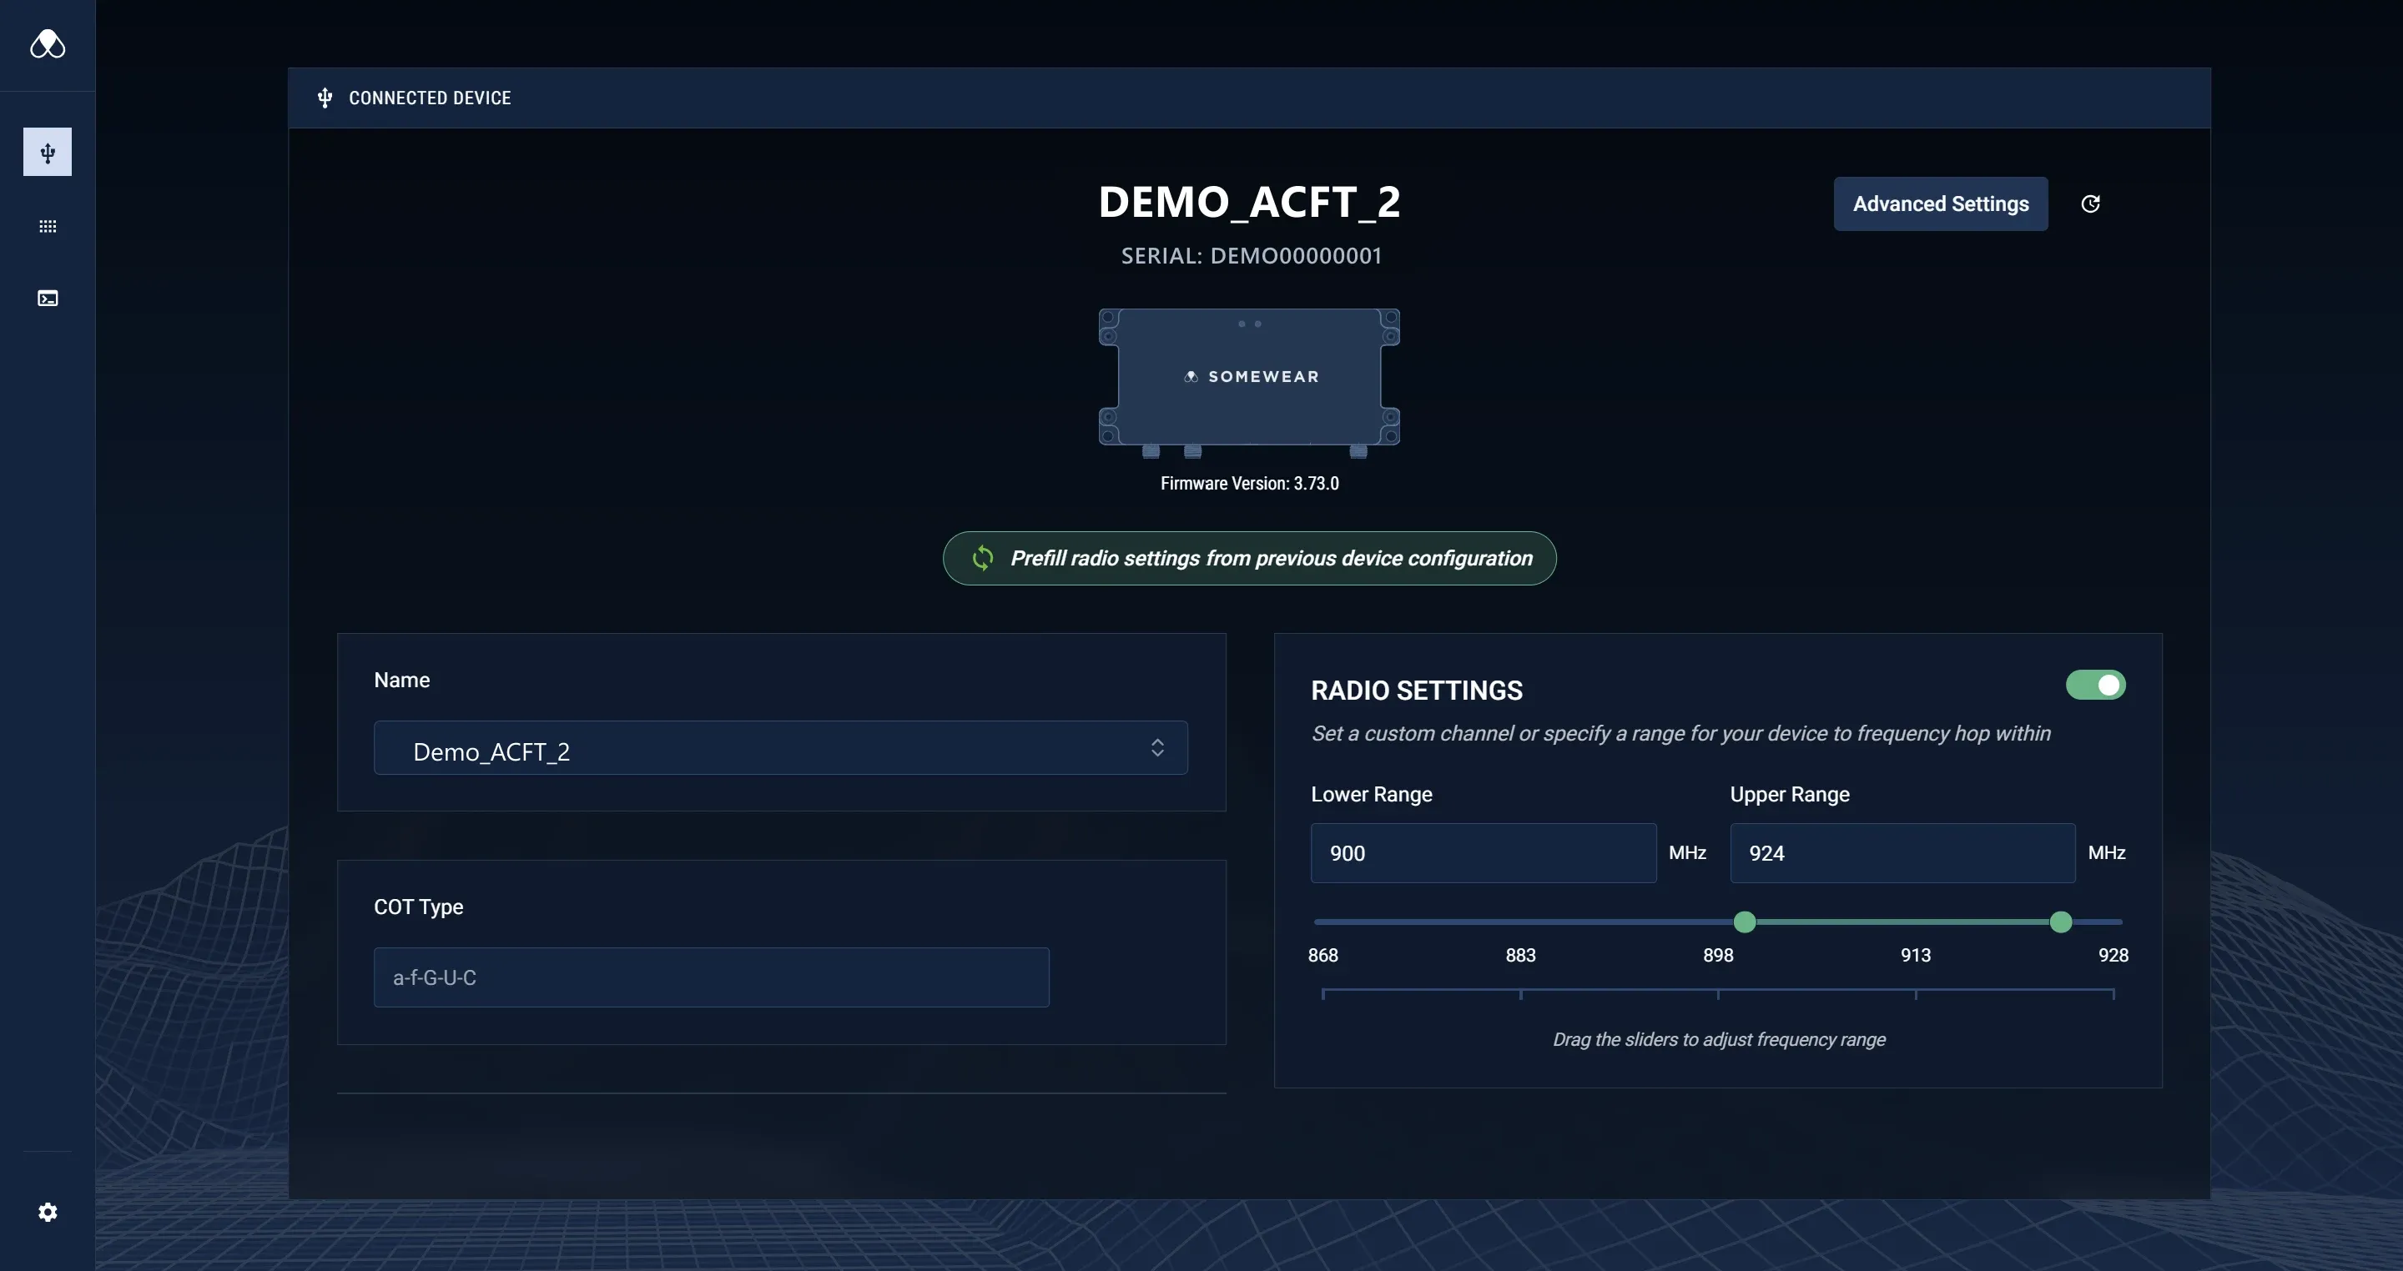2403x1271 pixels.
Task: Open the connected device USB sidebar page
Action: [x=48, y=152]
